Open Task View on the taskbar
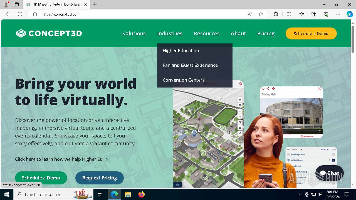The height and width of the screenshot is (200, 356). pyautogui.click(x=100, y=194)
